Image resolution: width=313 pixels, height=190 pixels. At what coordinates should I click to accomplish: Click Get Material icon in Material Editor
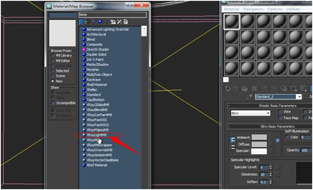[x=227, y=88]
